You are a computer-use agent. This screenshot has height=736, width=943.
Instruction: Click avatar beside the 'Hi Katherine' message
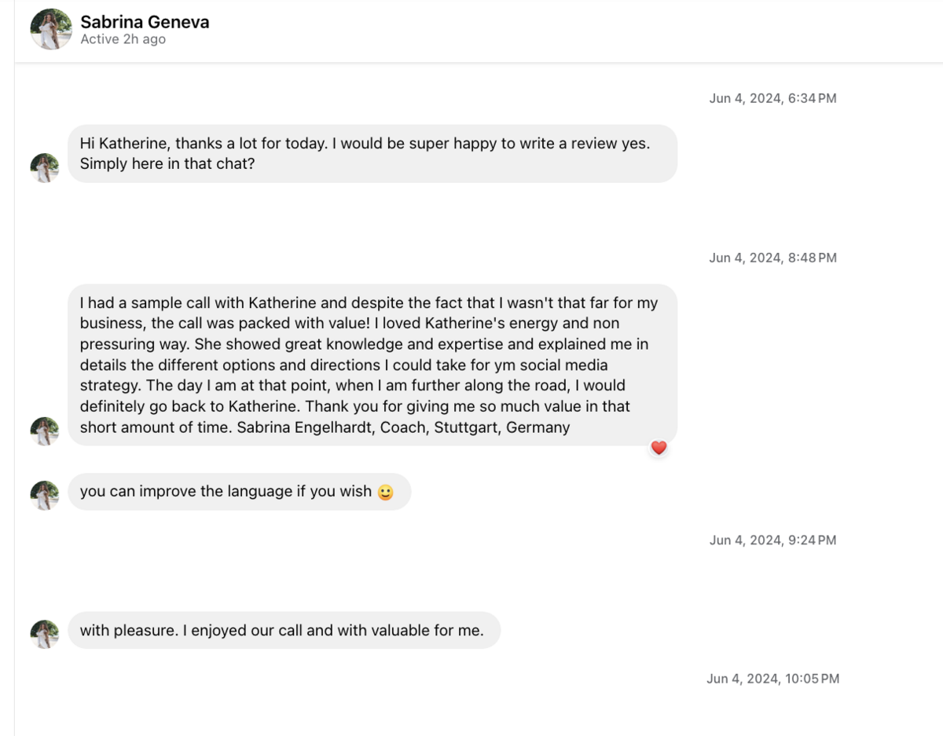(x=45, y=167)
